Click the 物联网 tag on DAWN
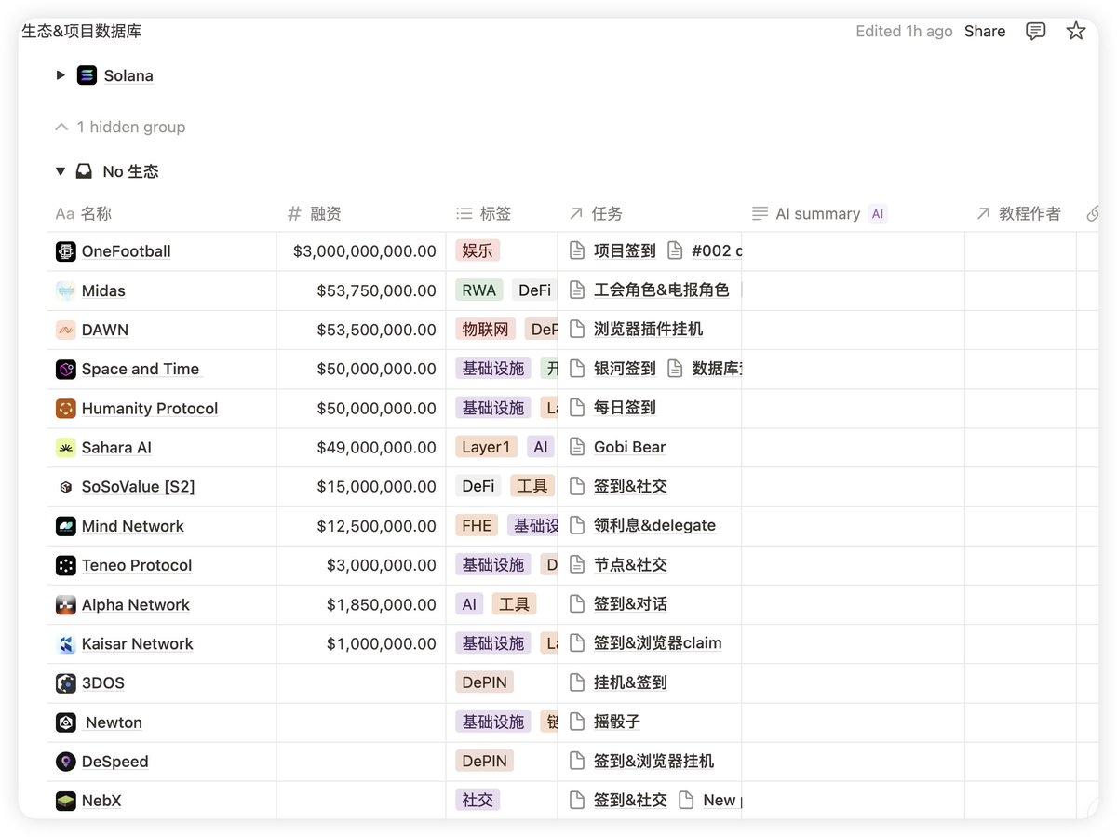The height and width of the screenshot is (837, 1117). 486,329
